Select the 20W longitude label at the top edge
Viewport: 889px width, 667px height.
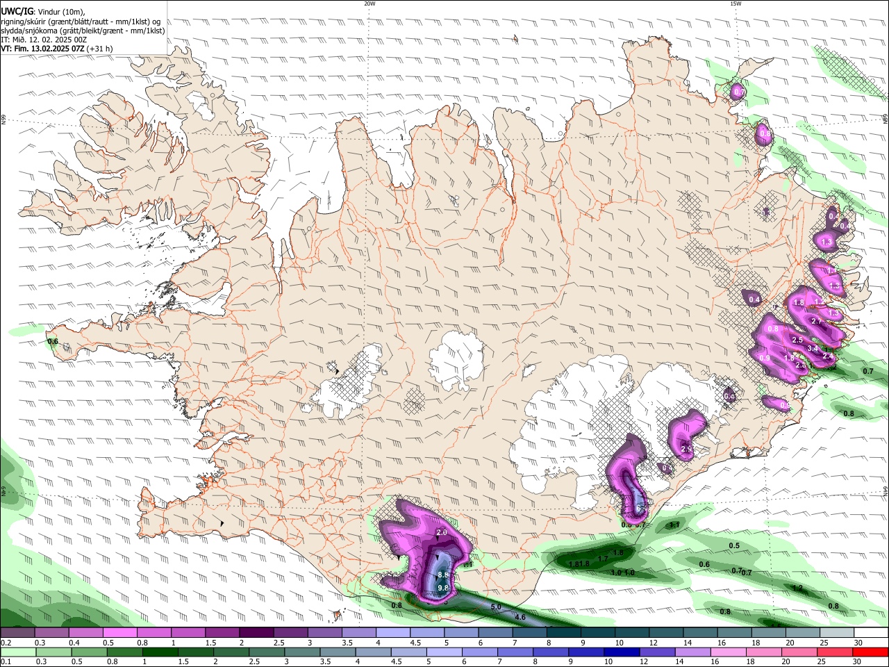pos(369,3)
